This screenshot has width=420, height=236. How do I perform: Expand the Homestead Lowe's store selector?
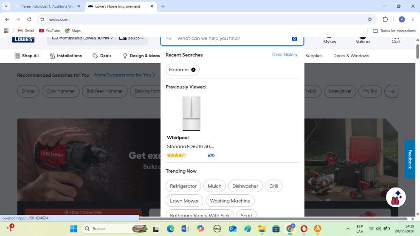[82, 38]
